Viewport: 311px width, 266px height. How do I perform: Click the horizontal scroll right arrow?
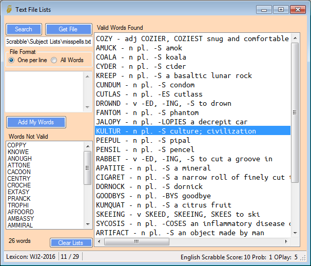(x=286, y=241)
